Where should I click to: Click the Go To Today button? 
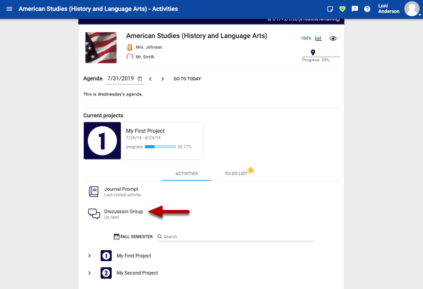tap(187, 79)
